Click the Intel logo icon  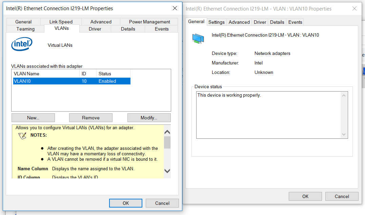[x=22, y=44]
